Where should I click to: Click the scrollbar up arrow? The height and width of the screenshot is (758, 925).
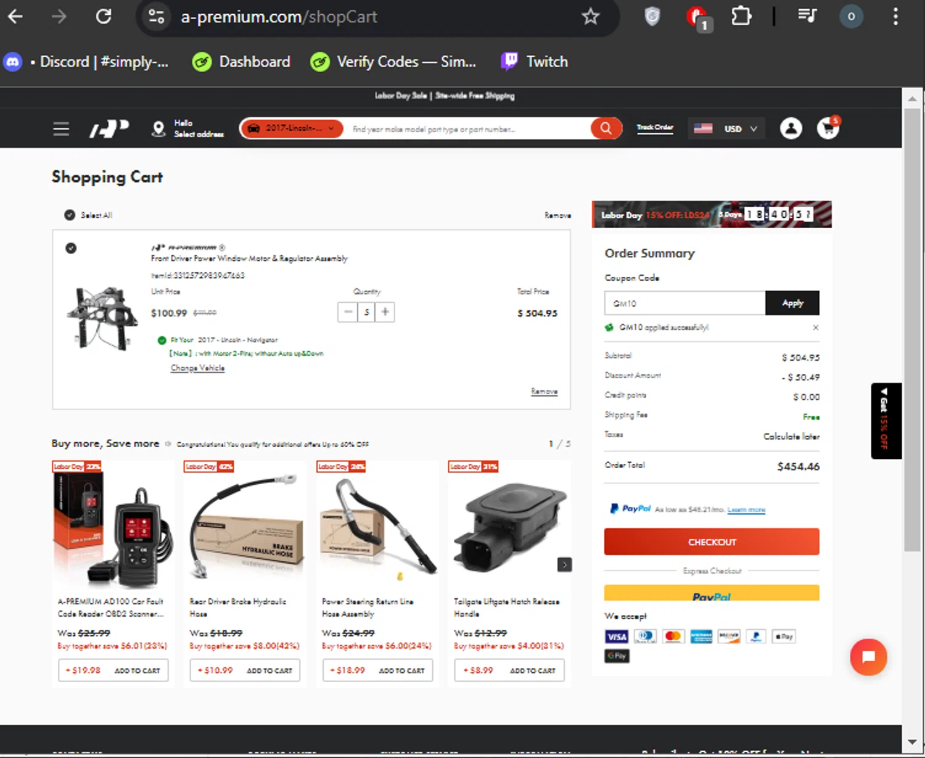(x=912, y=98)
